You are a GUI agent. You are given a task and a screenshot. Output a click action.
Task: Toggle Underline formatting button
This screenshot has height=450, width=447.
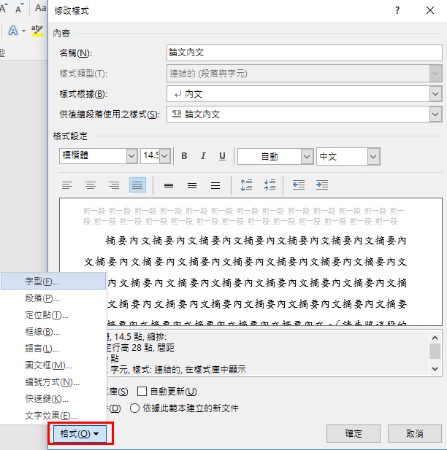pos(221,156)
